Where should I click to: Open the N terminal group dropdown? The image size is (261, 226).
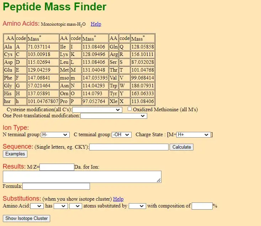click(x=55, y=135)
